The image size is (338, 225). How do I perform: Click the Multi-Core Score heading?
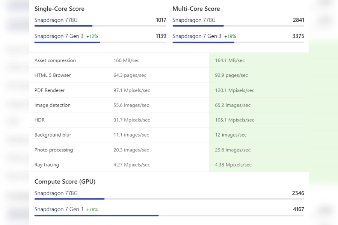[x=196, y=9]
